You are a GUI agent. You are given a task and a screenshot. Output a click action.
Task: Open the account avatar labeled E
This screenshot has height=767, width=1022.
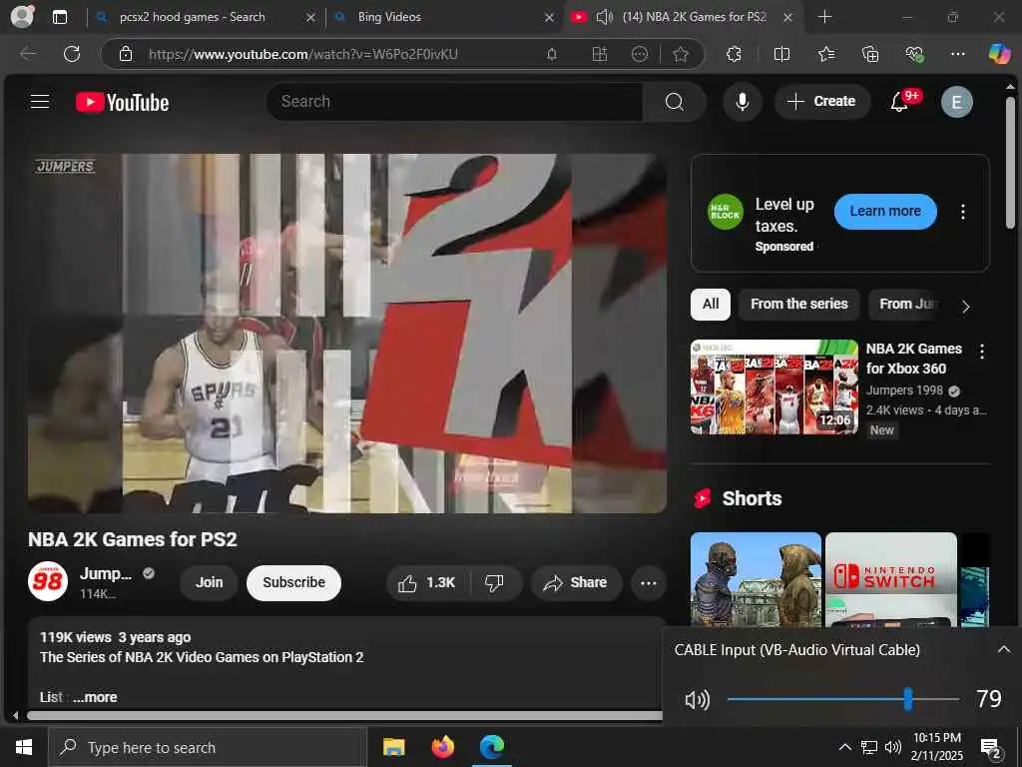pyautogui.click(x=956, y=102)
